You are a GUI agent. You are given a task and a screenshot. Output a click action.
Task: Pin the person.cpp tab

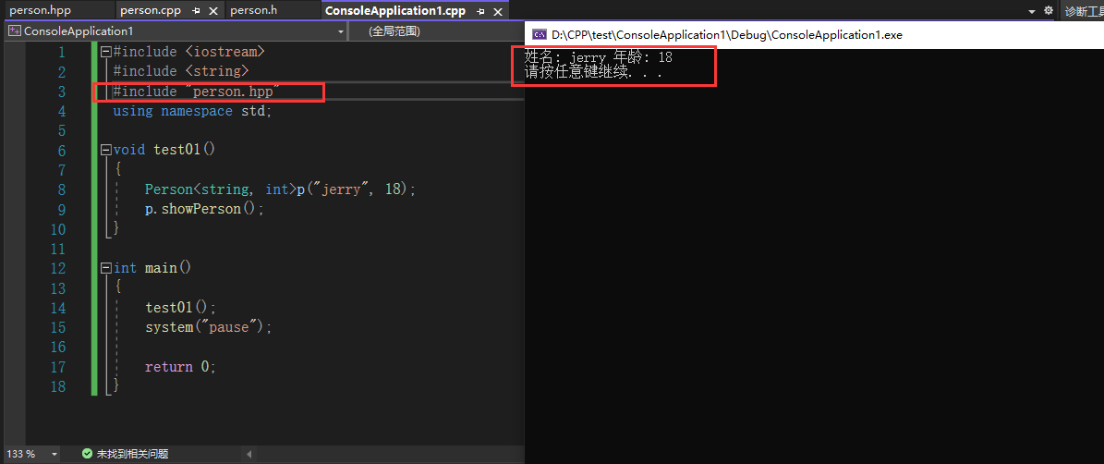click(196, 10)
